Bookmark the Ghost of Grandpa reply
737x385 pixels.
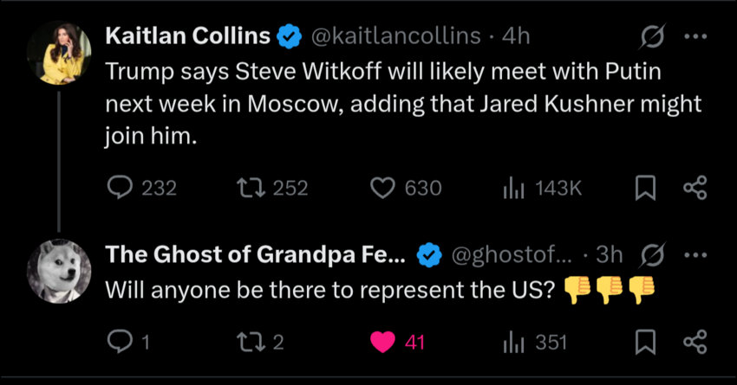(x=644, y=342)
